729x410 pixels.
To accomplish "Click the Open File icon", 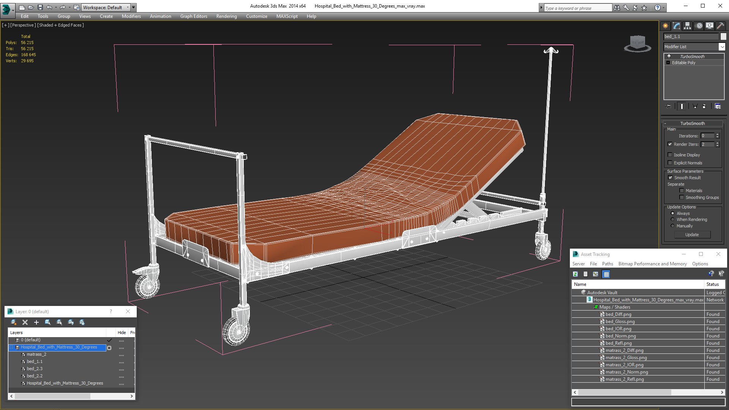I will [x=31, y=7].
